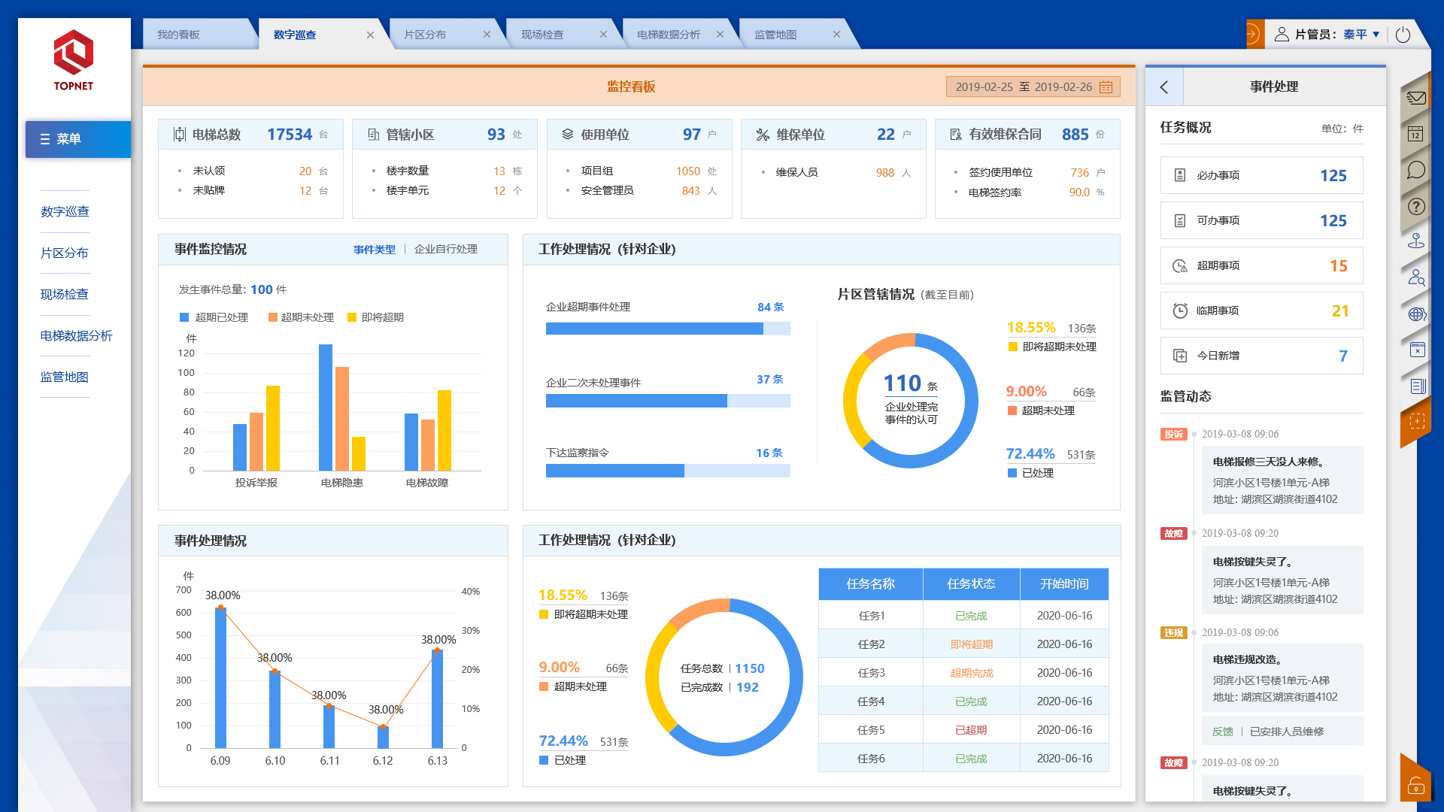Open 数字巡查 in the sidebar menu
Viewport: 1444px width, 812px height.
click(x=65, y=212)
